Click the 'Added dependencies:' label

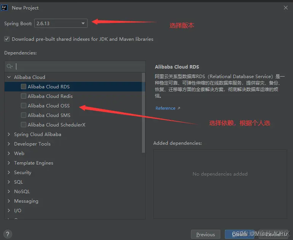click(178, 143)
